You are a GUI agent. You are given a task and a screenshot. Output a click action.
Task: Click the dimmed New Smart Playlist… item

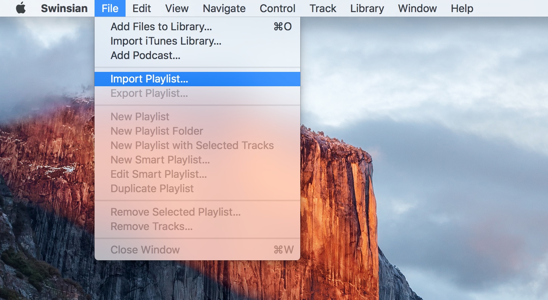pos(197,160)
